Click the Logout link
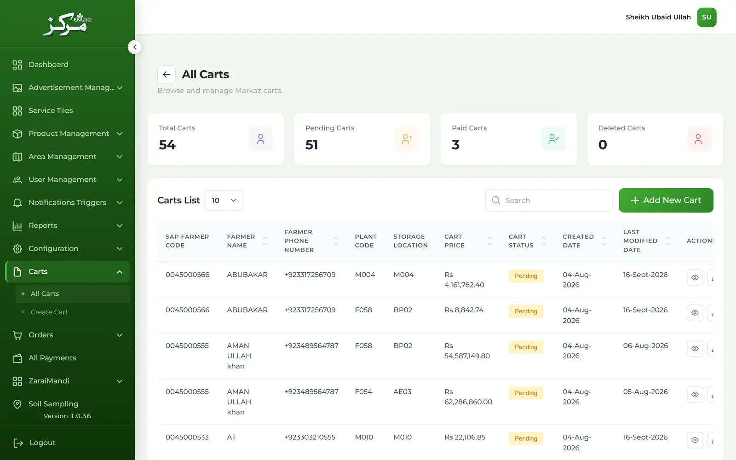This screenshot has height=460, width=736. [x=42, y=443]
